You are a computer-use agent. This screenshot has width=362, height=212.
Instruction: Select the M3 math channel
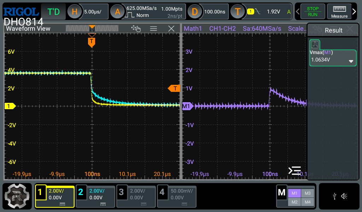click(307, 193)
